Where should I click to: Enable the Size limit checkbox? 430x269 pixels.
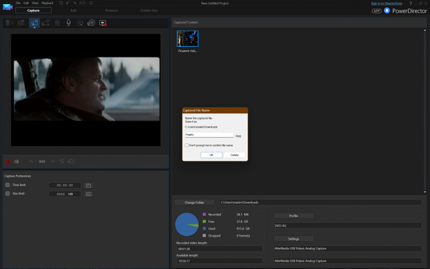pyautogui.click(x=8, y=194)
